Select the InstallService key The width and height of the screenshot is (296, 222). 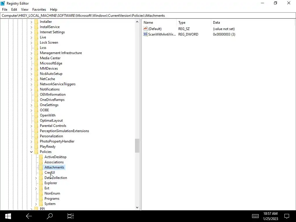50,27
